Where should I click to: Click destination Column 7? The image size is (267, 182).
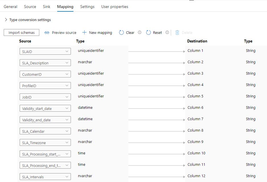(195, 119)
